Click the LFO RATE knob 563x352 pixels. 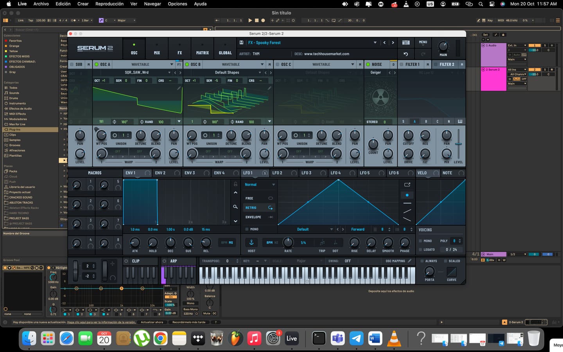click(x=288, y=242)
